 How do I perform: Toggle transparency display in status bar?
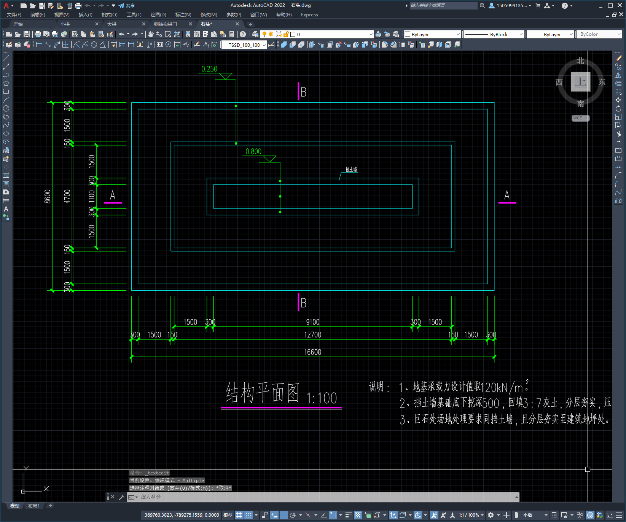pyautogui.click(x=358, y=515)
